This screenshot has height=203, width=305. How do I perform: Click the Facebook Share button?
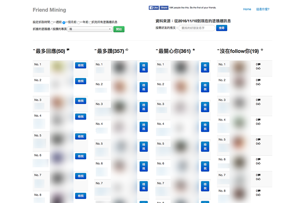[164, 8]
